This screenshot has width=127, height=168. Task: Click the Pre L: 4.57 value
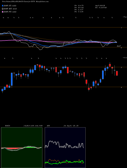[x=79, y=10]
